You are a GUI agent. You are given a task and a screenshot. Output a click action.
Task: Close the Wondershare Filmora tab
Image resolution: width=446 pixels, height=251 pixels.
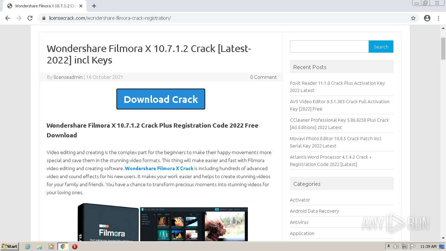point(81,6)
